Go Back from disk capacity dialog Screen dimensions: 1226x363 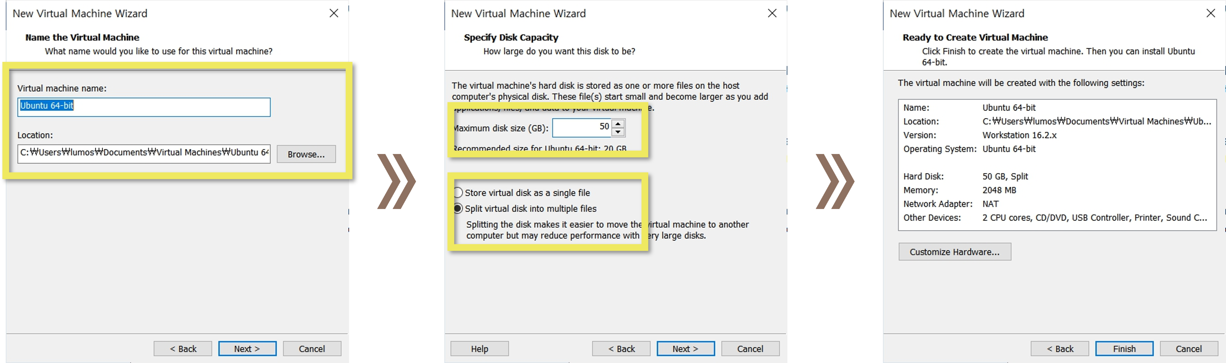(x=621, y=349)
